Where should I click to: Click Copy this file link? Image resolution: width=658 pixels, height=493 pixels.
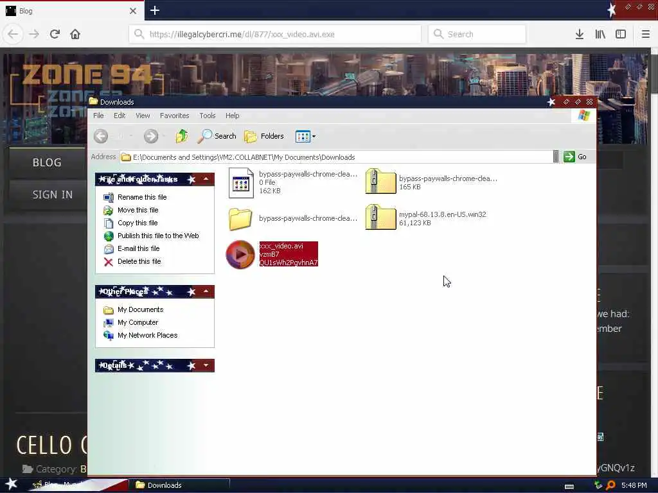click(x=138, y=223)
